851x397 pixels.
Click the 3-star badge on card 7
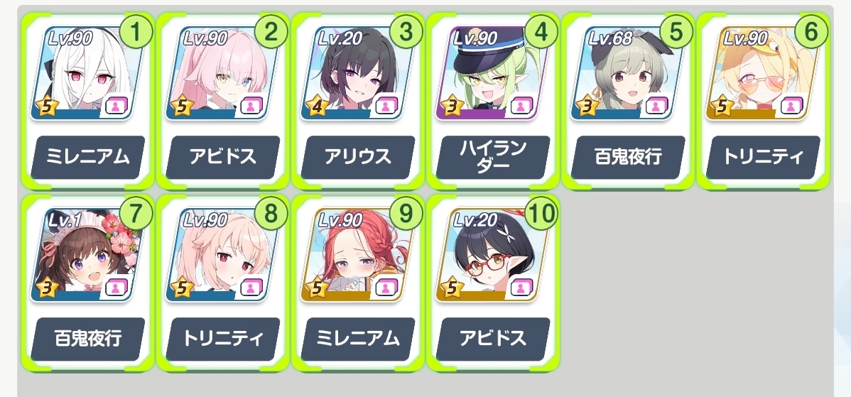47,288
